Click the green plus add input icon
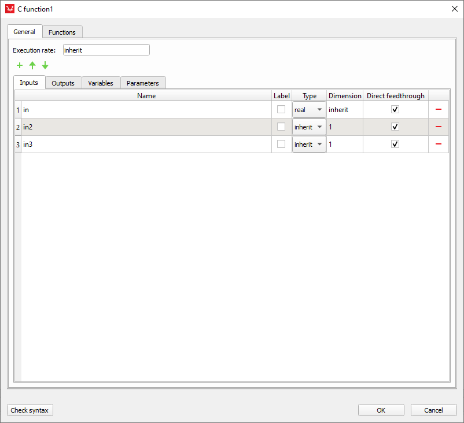Image resolution: width=464 pixels, height=423 pixels. (x=20, y=65)
